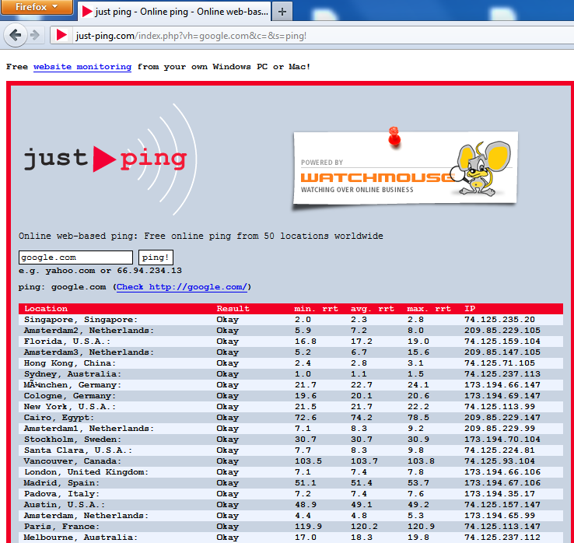Select the London, United Kingdom row label

tap(86, 472)
